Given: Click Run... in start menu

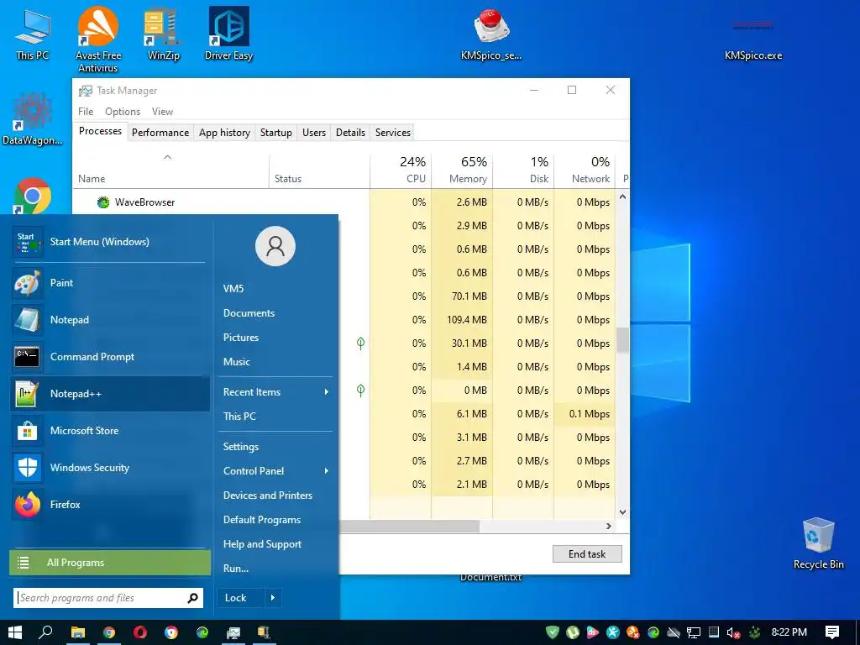Looking at the screenshot, I should coord(236,569).
